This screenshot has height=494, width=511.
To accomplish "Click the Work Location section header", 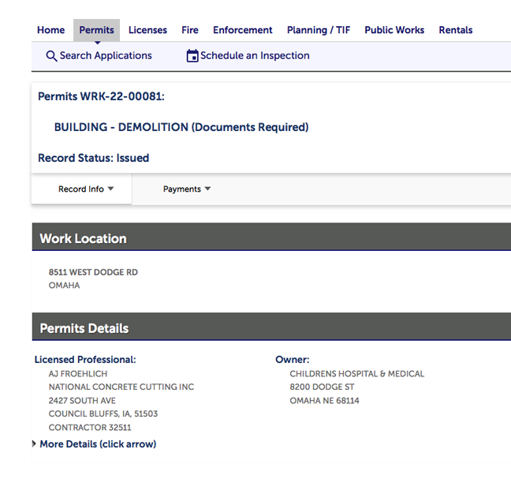I will point(271,237).
